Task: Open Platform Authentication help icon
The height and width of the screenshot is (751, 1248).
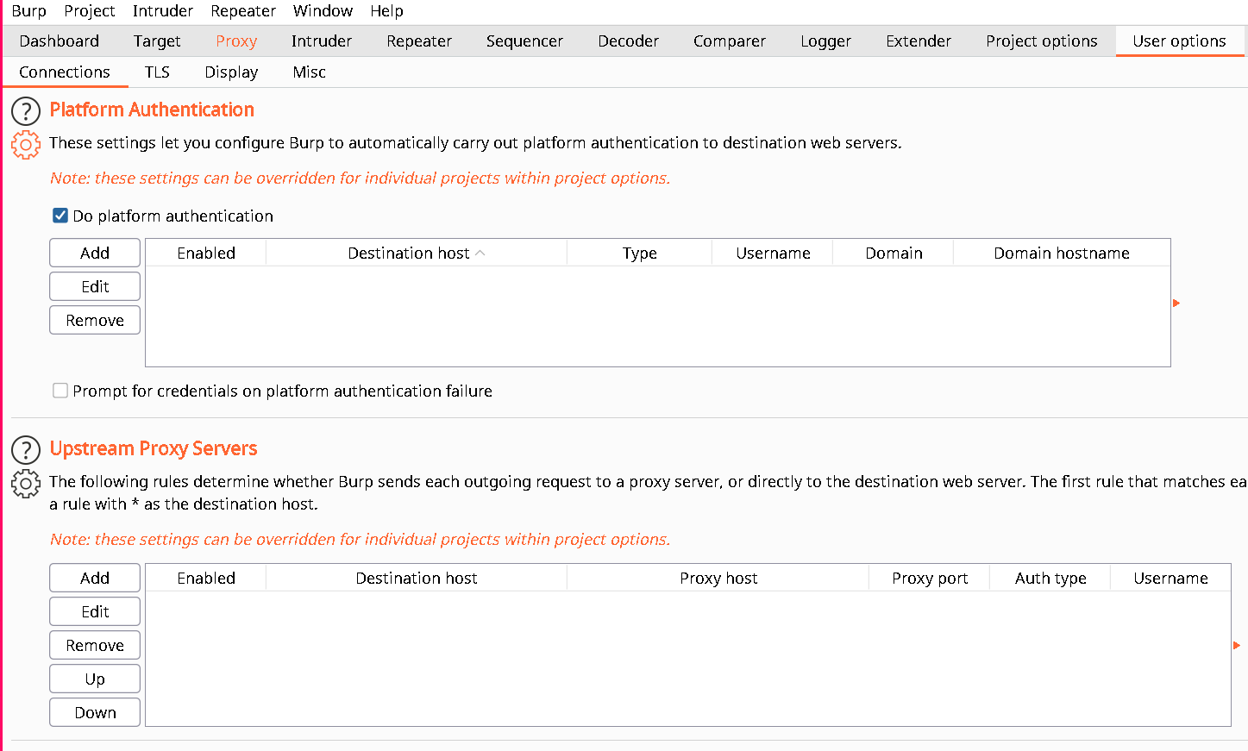Action: [26, 111]
